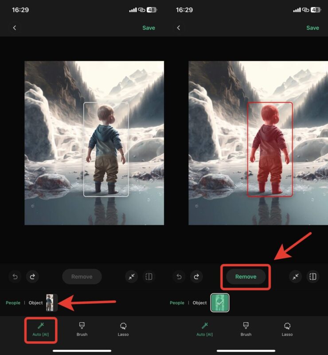The height and width of the screenshot is (355, 328).
Task: Switch to People tab on left screen
Action: point(13,303)
